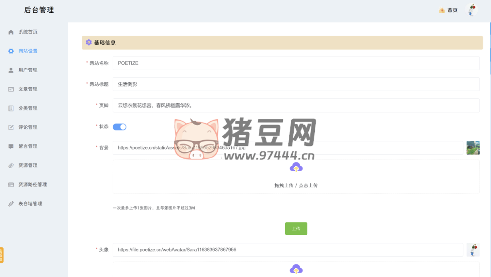Click the 基础信息 section header text

click(x=105, y=42)
